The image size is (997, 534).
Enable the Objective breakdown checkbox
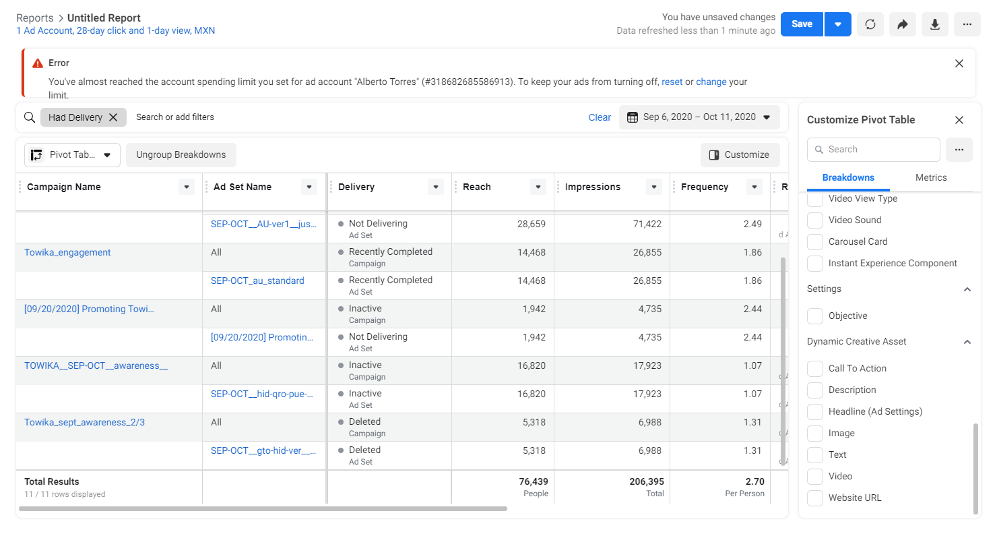[x=815, y=316]
